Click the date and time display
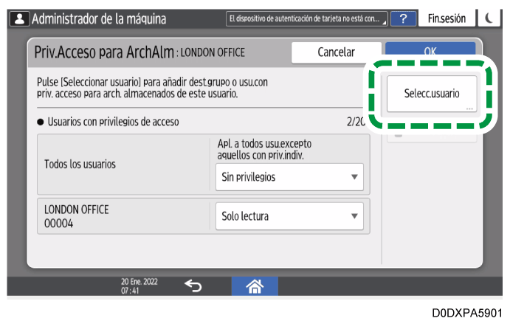 tap(134, 286)
